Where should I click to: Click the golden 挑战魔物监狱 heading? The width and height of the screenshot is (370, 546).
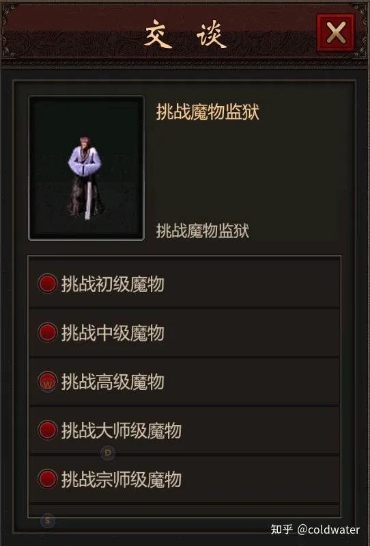click(208, 112)
